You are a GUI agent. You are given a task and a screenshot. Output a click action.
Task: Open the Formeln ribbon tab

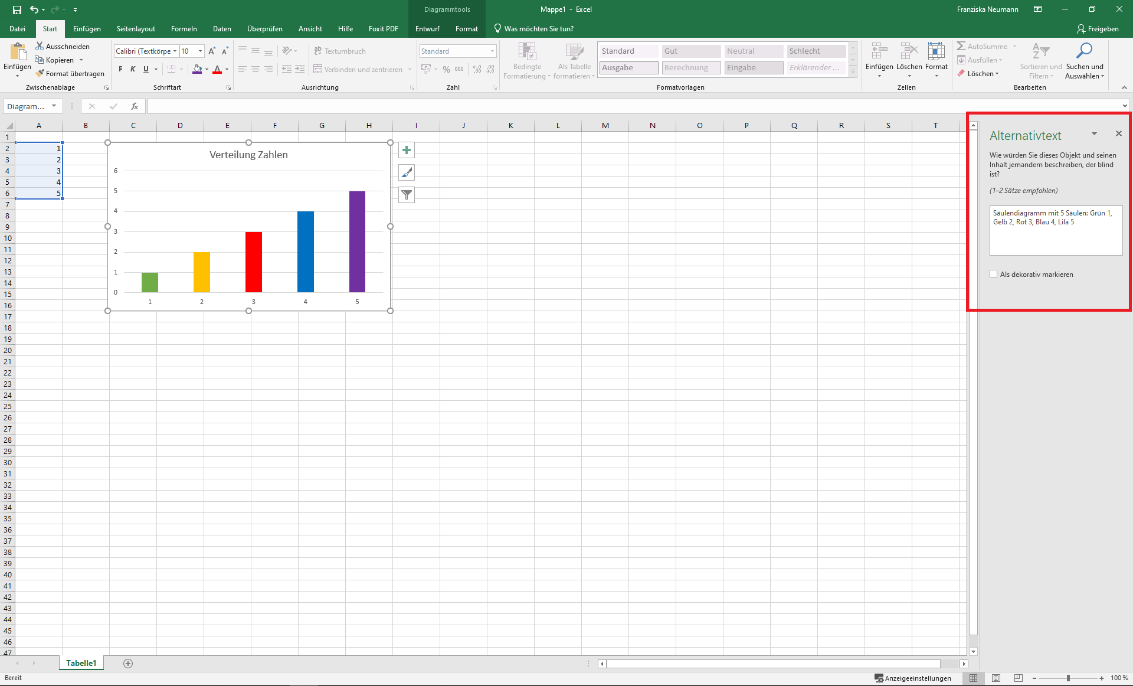point(184,28)
